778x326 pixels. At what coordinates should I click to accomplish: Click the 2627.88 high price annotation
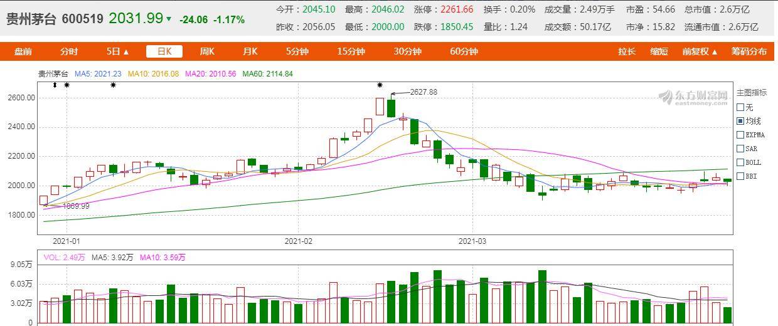(424, 92)
